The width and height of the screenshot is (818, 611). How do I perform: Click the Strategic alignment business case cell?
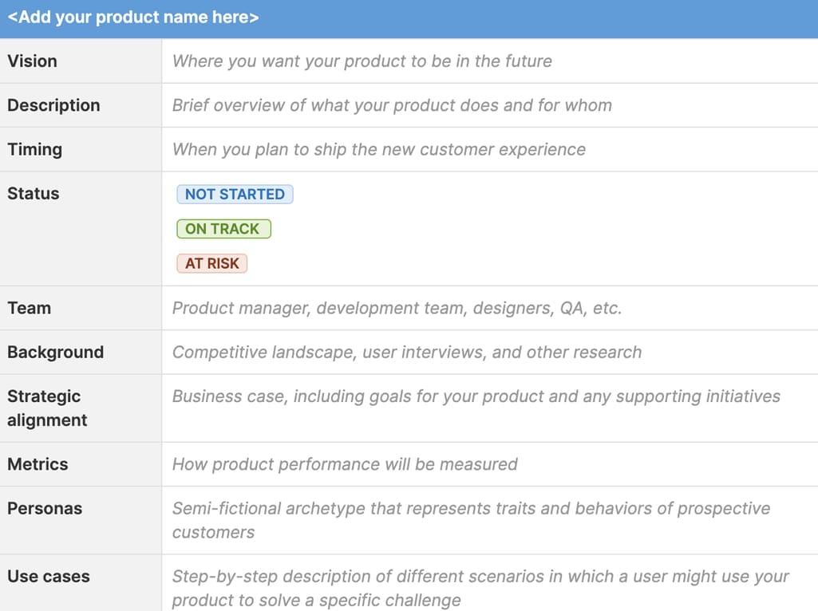point(476,396)
